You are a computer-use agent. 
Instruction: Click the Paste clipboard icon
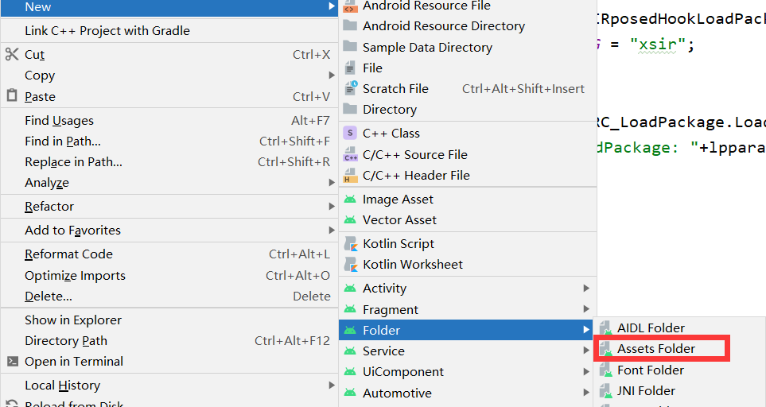click(11, 96)
